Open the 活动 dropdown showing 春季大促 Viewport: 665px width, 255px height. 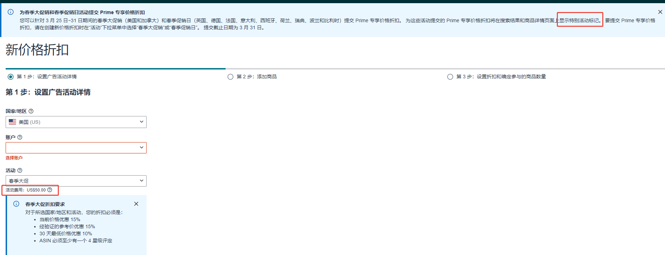tap(76, 181)
